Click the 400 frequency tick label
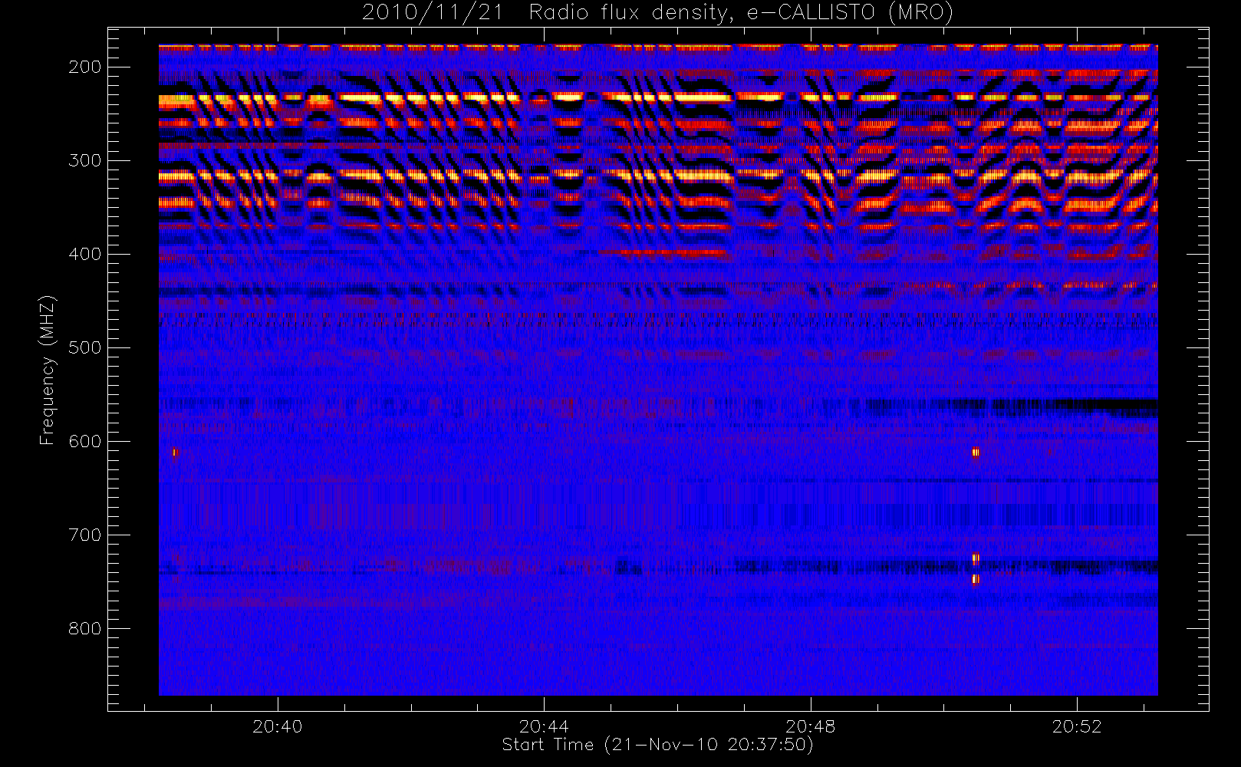Screen dimensions: 1241x767 [85, 254]
